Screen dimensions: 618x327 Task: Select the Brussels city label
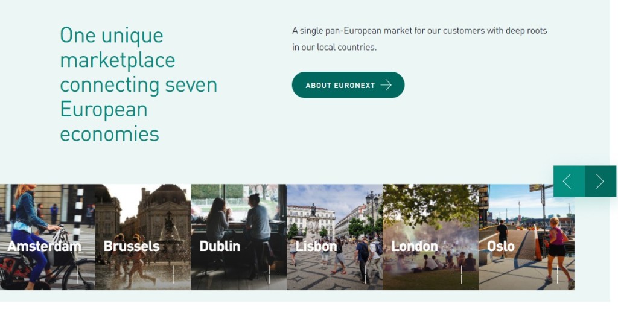tap(132, 246)
